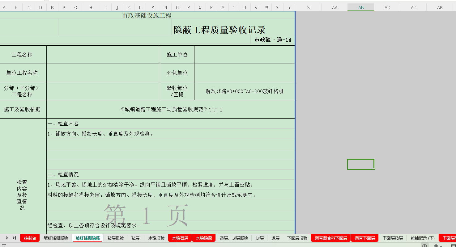Image resolution: width=456 pixels, height=247 pixels.
Task: Jump to last sheet with the arrow button
Action: [14, 238]
